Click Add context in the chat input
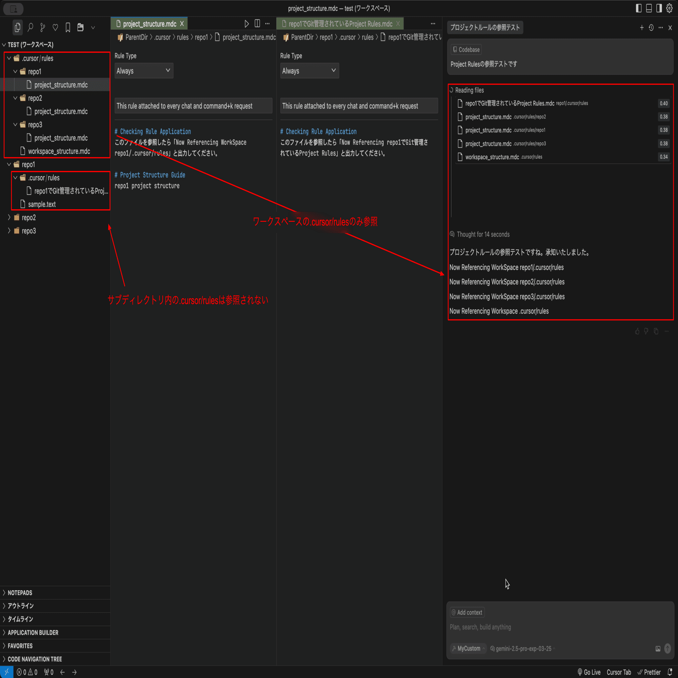The width and height of the screenshot is (678, 678). [x=467, y=612]
